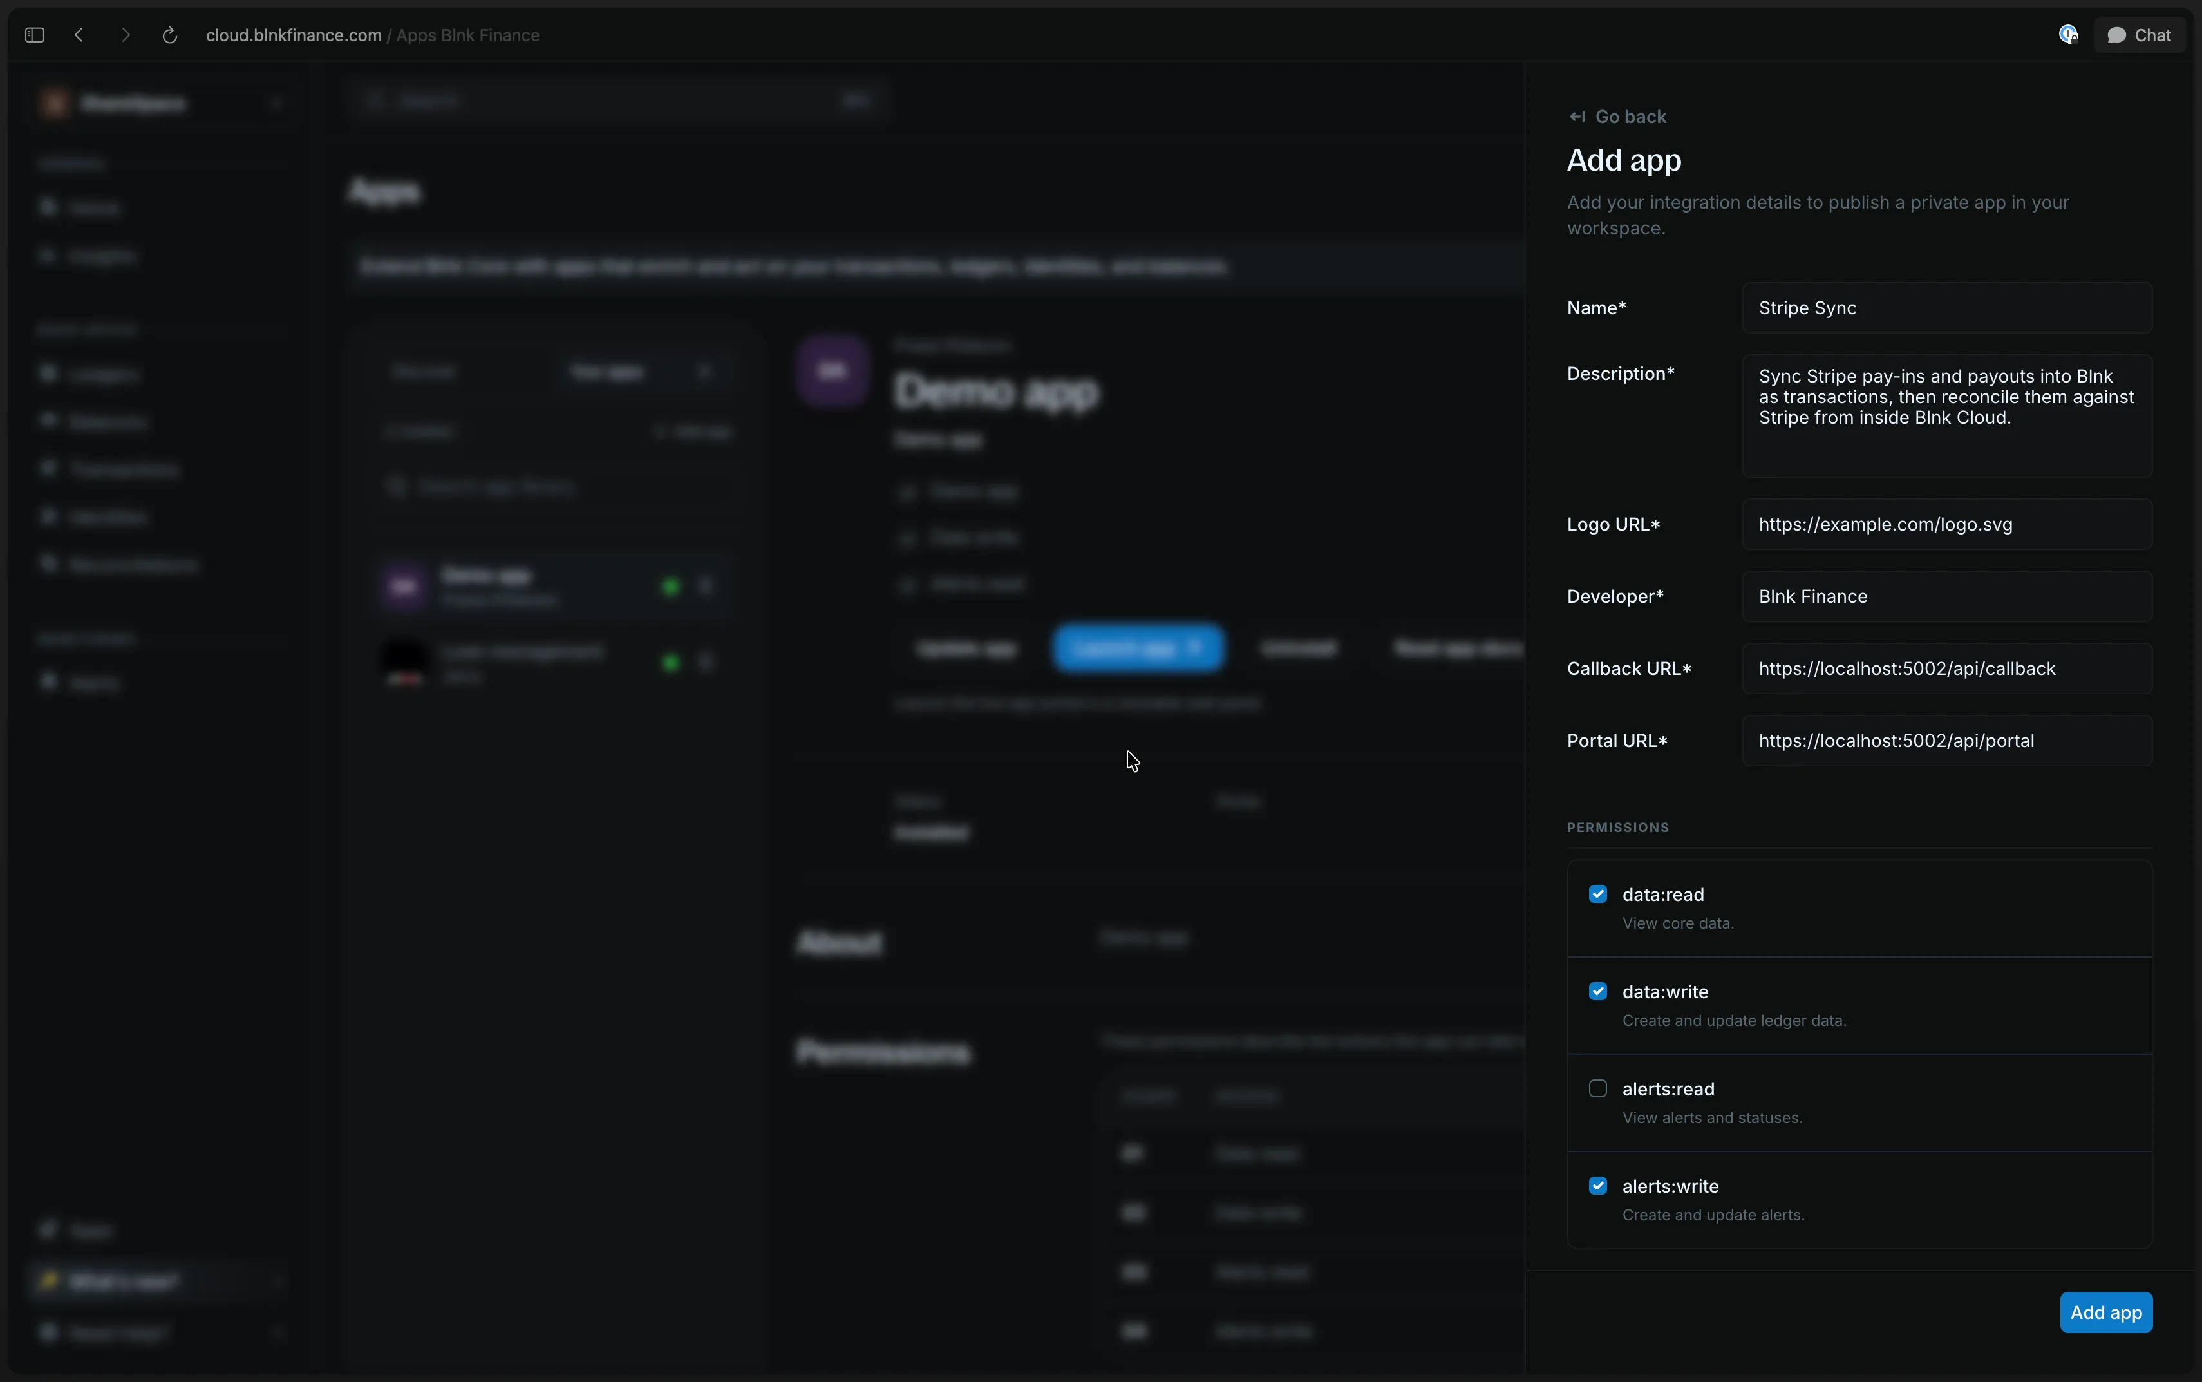Click the 'data:read' permission label
Viewport: 2202px width, 1382px height.
point(1663,895)
